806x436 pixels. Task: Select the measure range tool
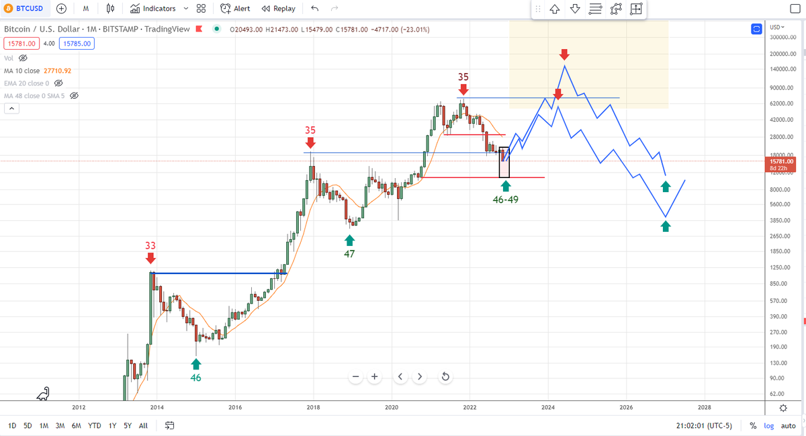(636, 9)
